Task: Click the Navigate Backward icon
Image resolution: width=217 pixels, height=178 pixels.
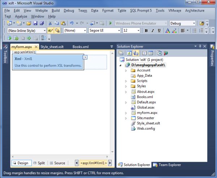Action: click(x=92, y=23)
